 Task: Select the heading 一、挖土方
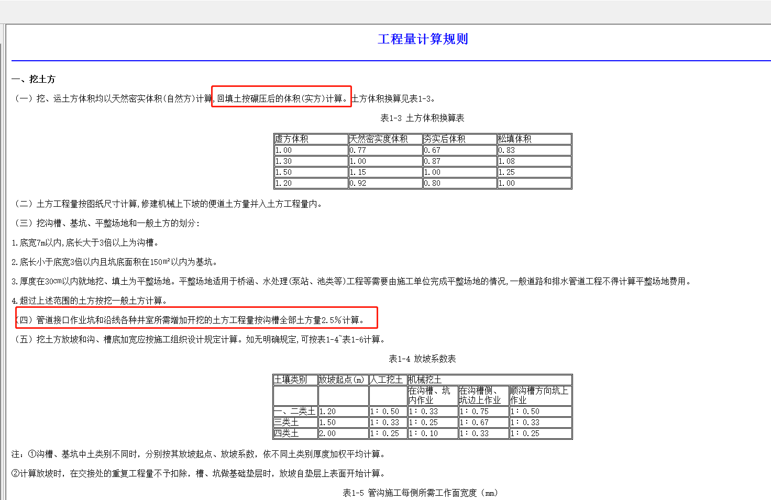point(34,79)
